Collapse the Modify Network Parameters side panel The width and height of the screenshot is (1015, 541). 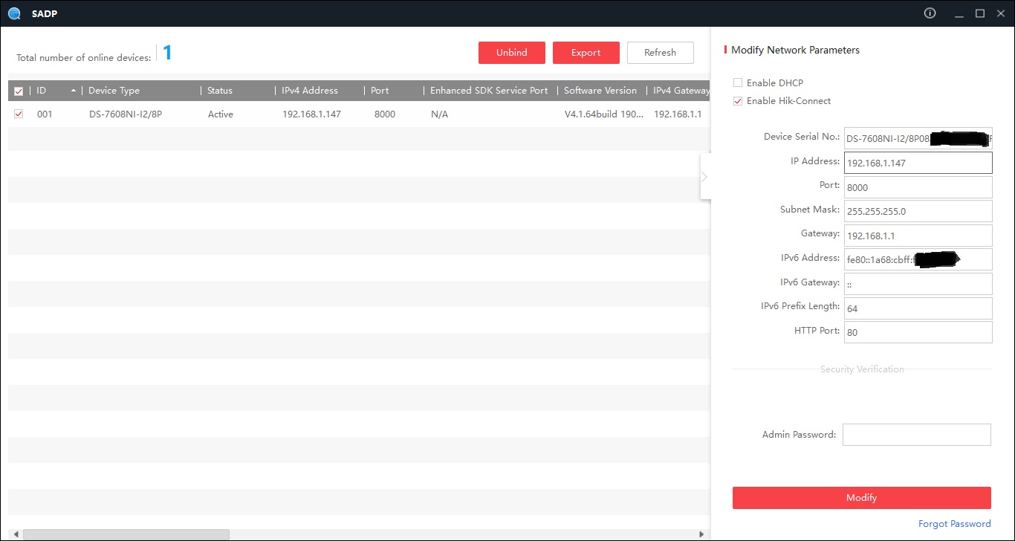coord(704,177)
